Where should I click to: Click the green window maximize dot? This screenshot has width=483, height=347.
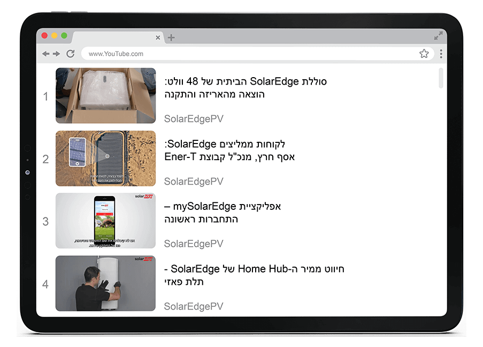pyautogui.click(x=64, y=35)
